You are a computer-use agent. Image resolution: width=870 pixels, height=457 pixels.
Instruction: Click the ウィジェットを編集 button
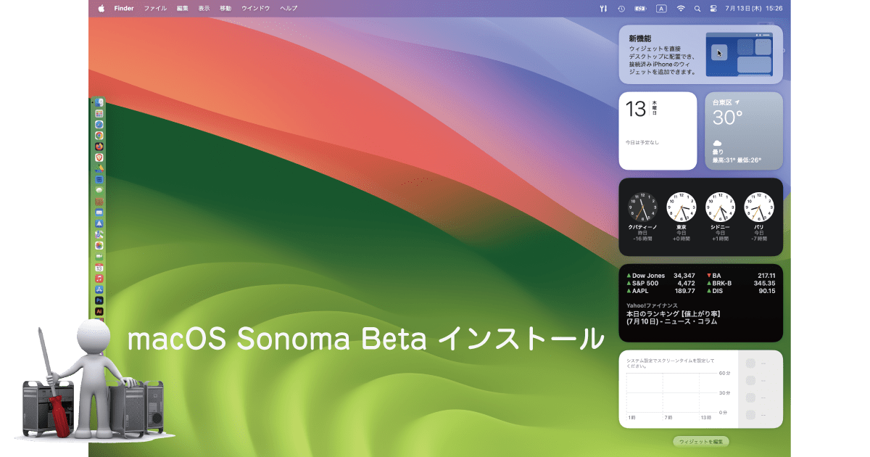700,441
